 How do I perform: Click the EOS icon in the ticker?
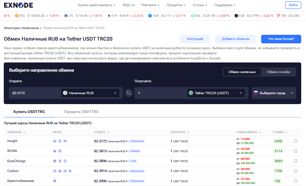click(x=236, y=16)
